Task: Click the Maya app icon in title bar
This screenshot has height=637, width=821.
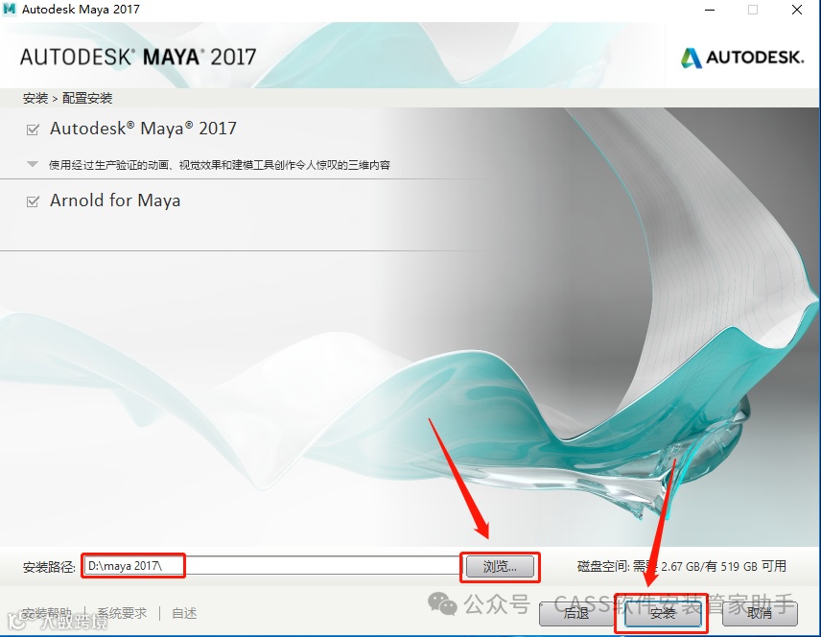Action: (9, 9)
